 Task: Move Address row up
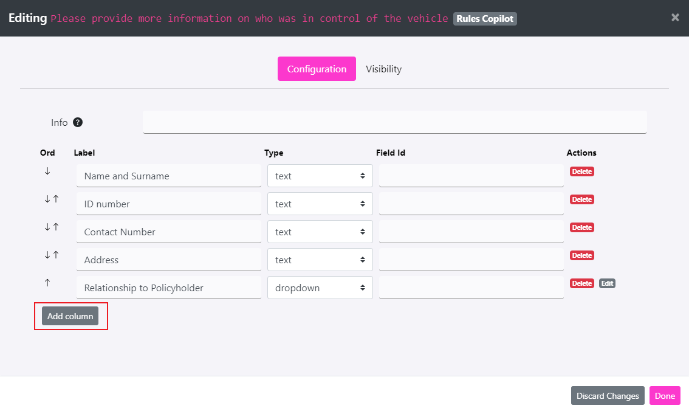tap(56, 255)
